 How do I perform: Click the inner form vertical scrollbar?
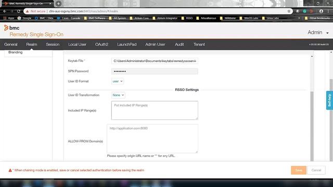(x=312, y=126)
